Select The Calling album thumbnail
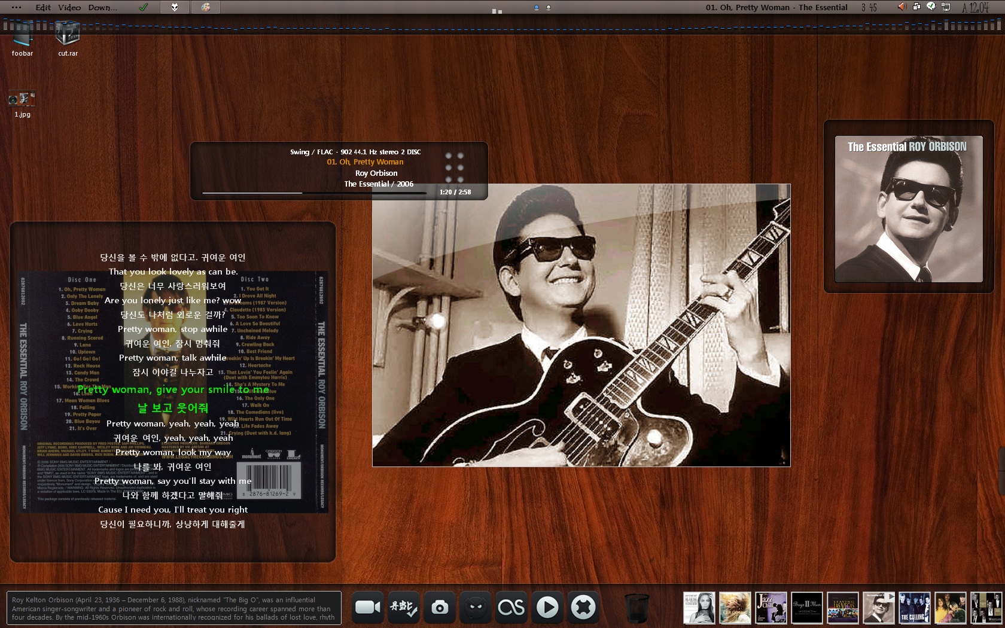 [x=915, y=608]
